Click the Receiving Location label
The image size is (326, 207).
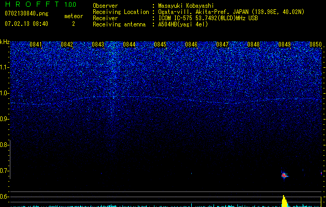click(x=121, y=12)
